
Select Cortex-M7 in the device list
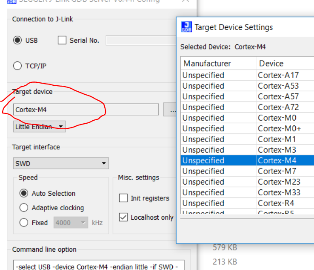click(x=277, y=171)
